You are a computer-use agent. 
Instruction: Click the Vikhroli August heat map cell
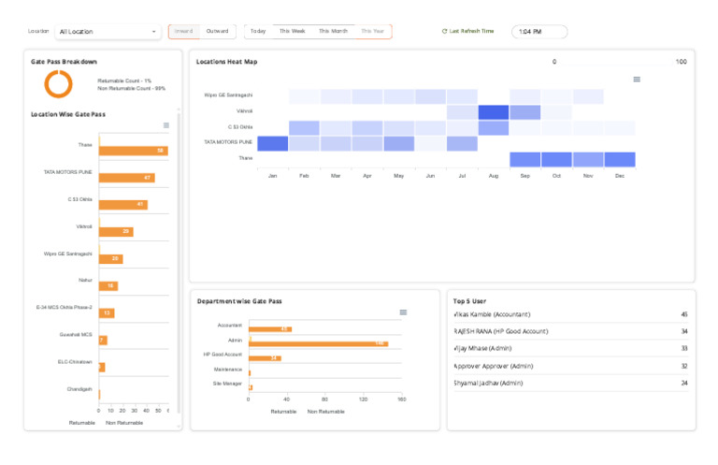coord(494,112)
